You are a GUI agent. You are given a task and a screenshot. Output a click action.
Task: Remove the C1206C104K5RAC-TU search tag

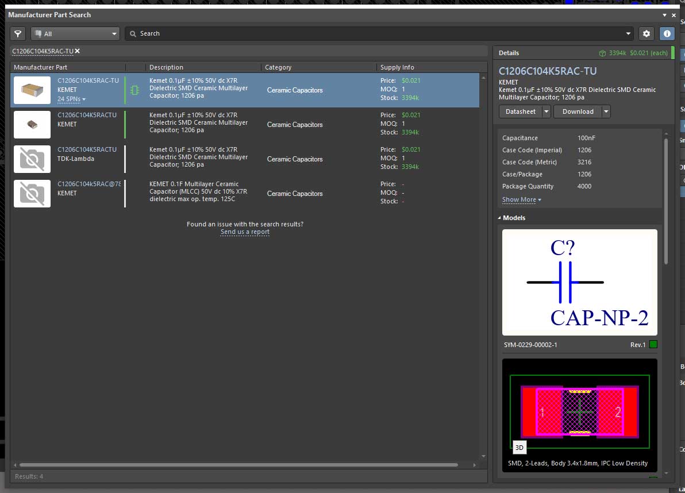click(x=78, y=51)
